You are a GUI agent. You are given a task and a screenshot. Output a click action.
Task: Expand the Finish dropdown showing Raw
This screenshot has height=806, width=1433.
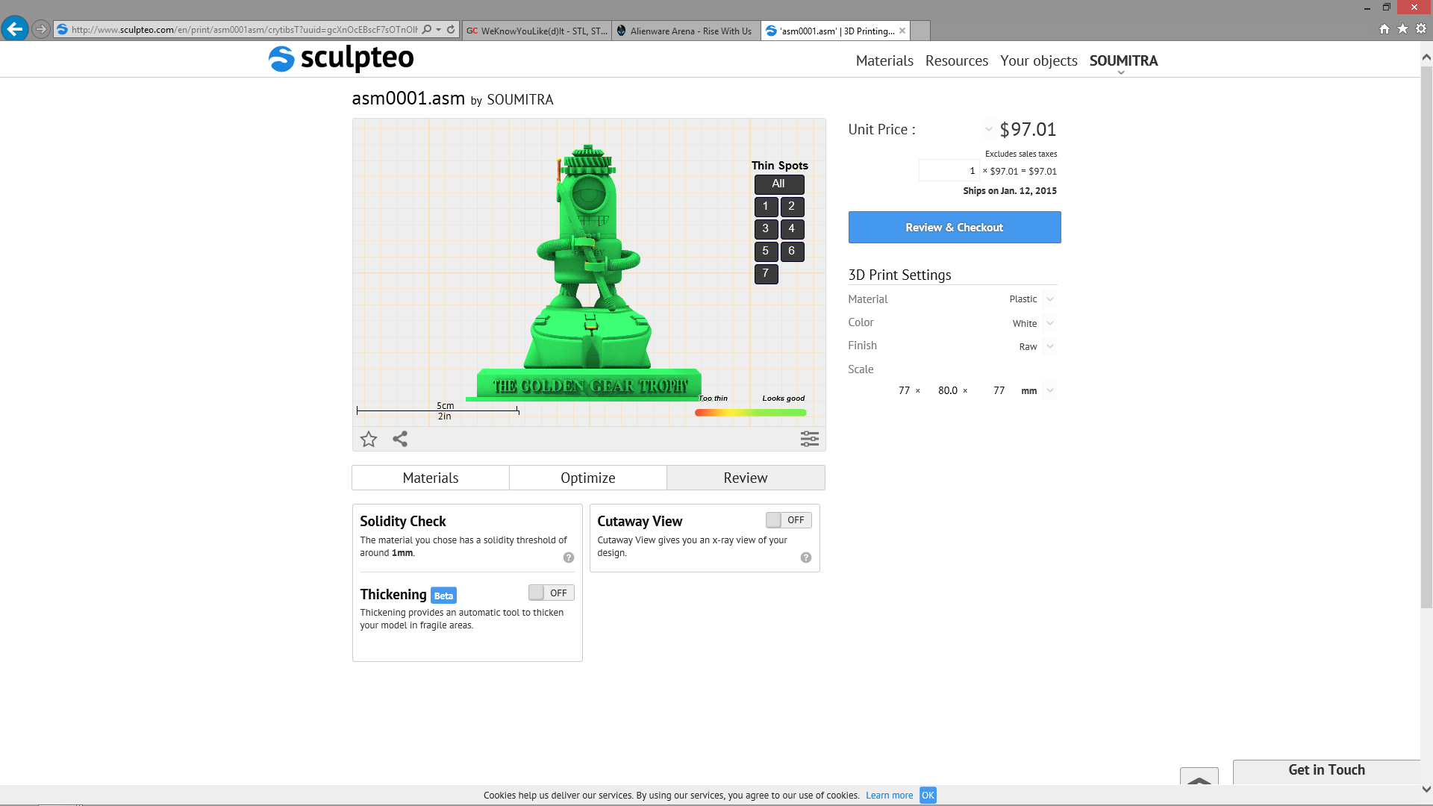pyautogui.click(x=1050, y=346)
